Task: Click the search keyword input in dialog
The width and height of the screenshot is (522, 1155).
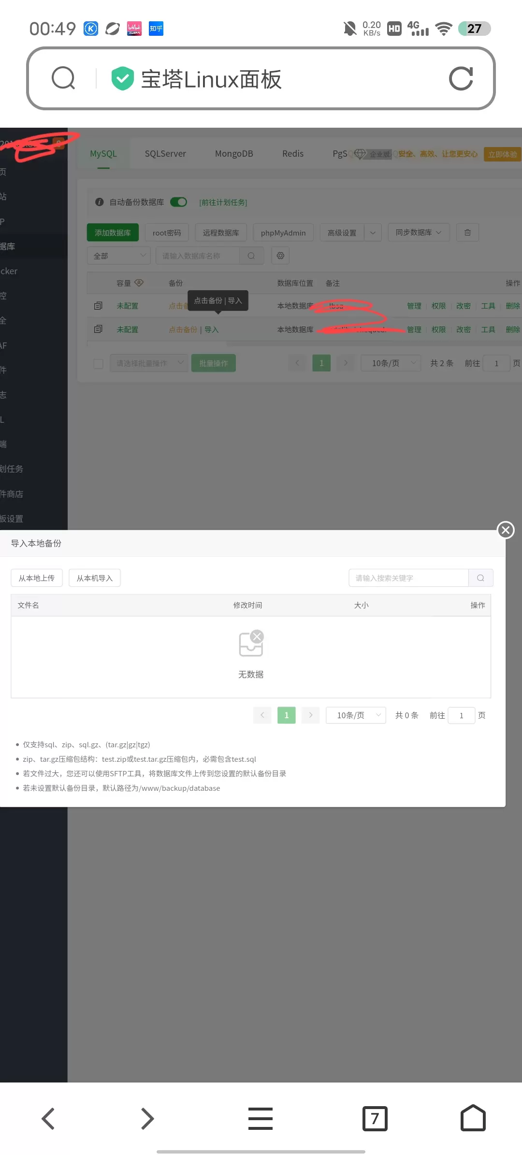Action: tap(409, 578)
